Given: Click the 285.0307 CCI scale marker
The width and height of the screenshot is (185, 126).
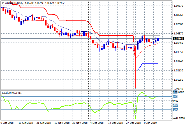Looking at the screenshot, I should [179, 92].
